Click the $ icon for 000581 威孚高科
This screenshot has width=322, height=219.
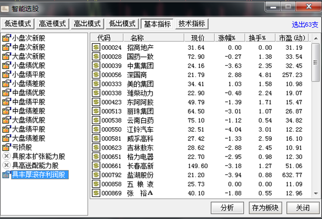pos(96,138)
